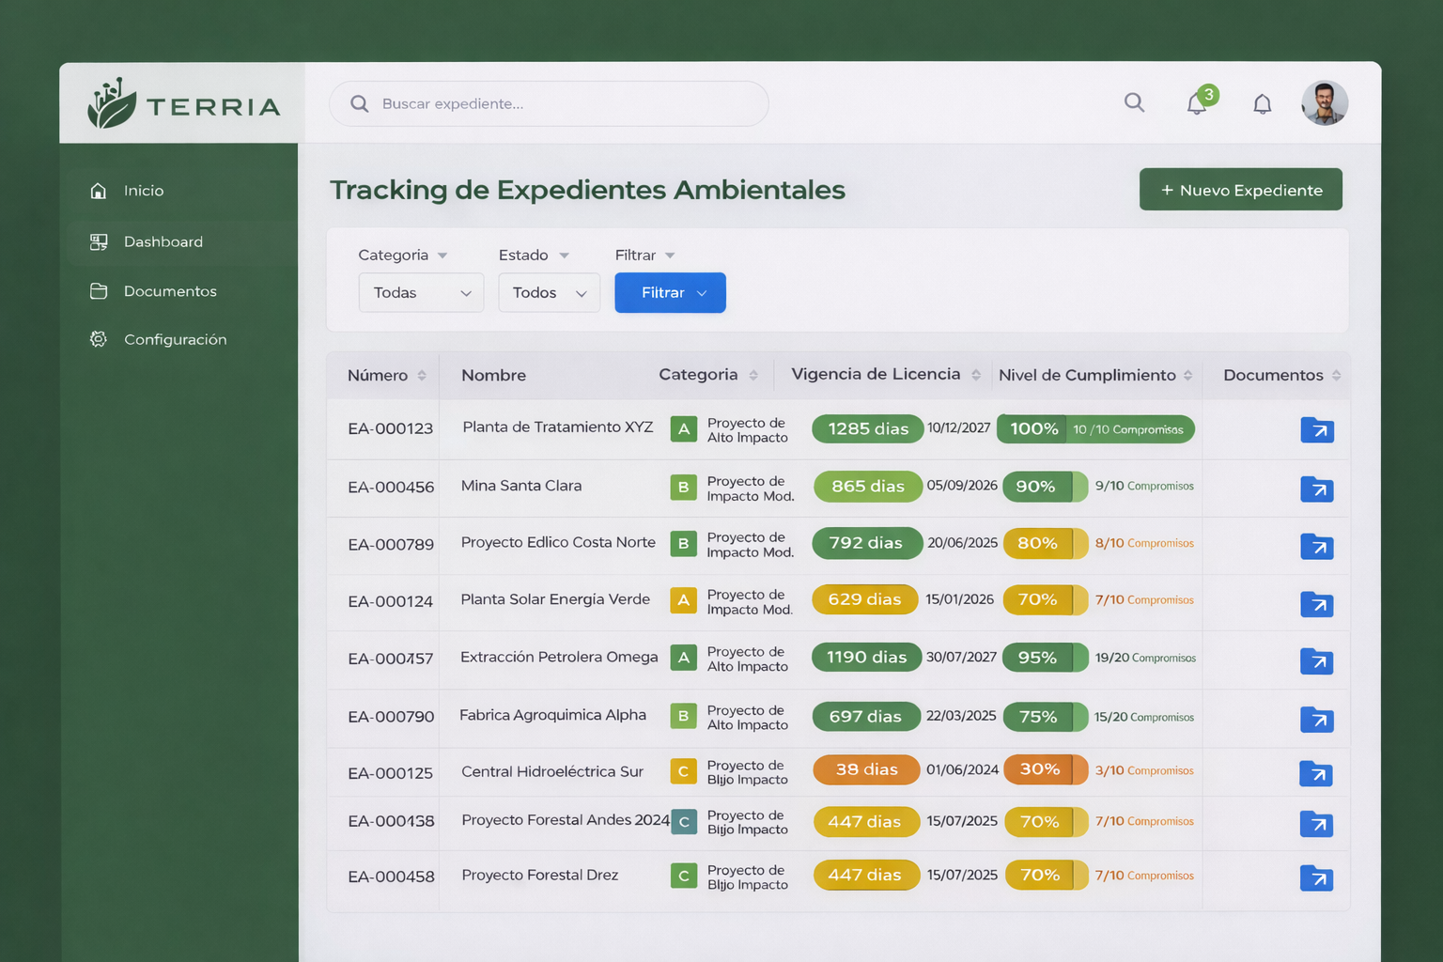The height and width of the screenshot is (962, 1443).
Task: Open documents for expediente EA-000123
Action: (x=1317, y=429)
